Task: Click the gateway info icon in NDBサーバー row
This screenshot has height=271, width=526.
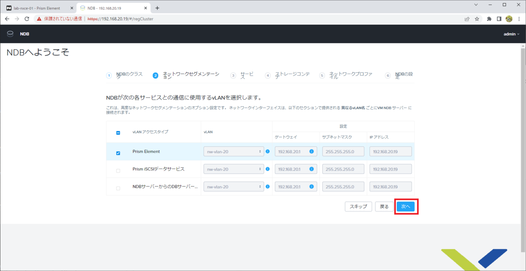Action: (x=312, y=187)
